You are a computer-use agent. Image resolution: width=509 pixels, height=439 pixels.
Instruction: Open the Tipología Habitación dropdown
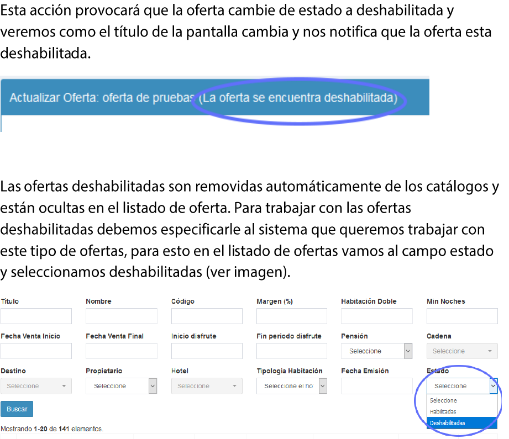tap(292, 386)
